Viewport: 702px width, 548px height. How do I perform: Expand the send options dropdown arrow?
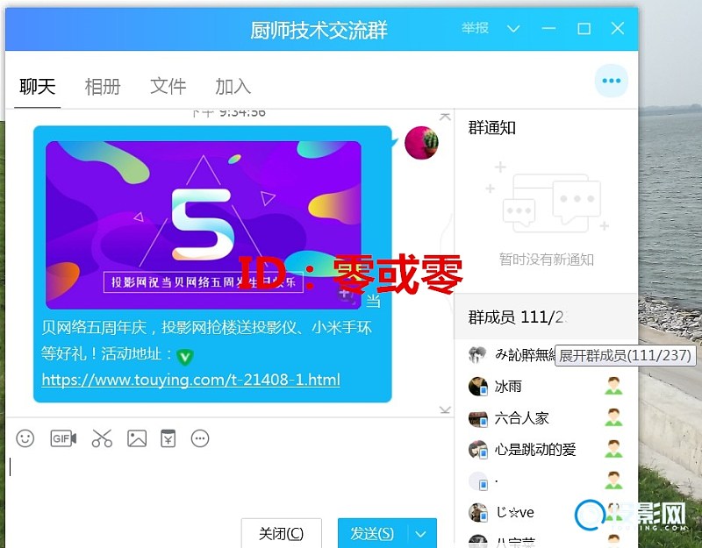click(421, 534)
